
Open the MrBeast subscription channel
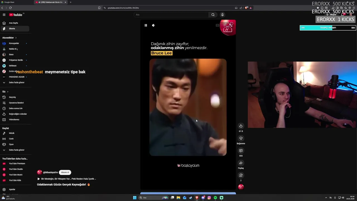15,66
